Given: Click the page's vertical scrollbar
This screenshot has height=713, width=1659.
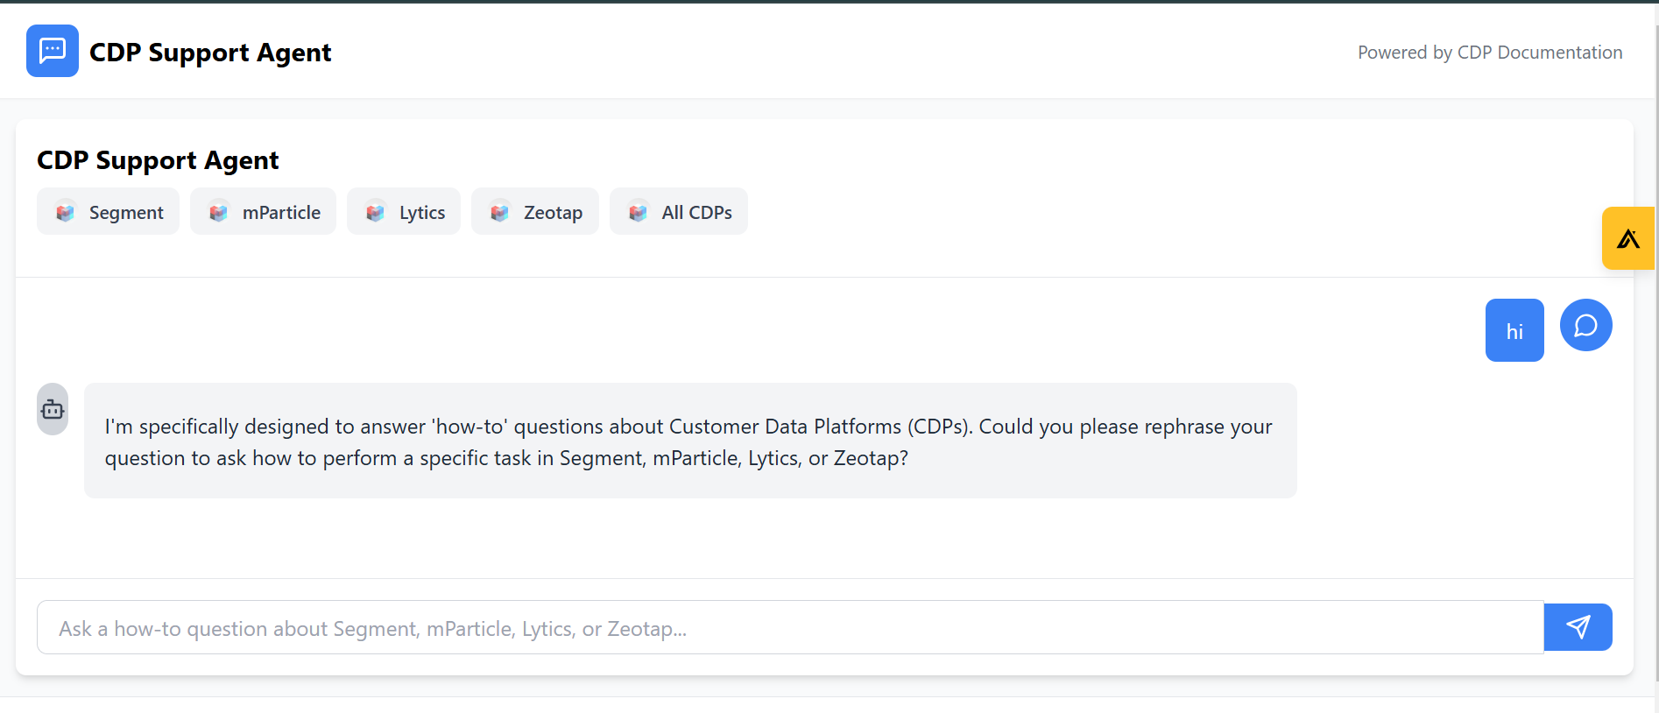Looking at the screenshot, I should (1655, 350).
